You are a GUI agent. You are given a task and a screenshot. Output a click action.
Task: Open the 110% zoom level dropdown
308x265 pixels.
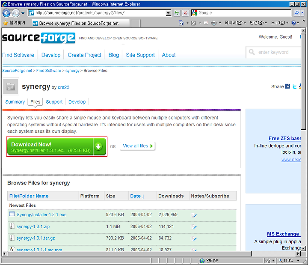coord(298,261)
